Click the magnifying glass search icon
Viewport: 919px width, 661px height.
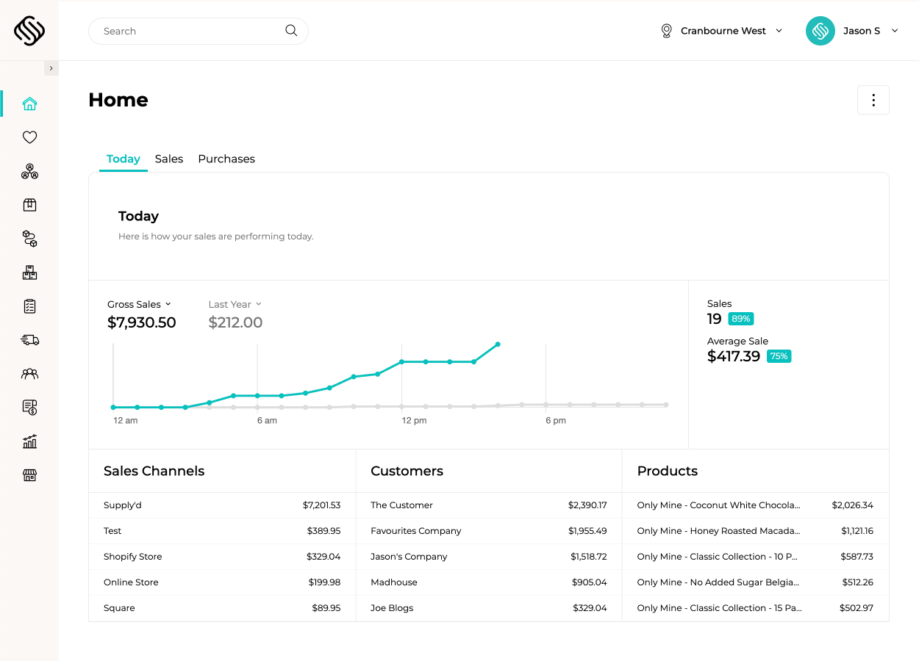pos(291,31)
